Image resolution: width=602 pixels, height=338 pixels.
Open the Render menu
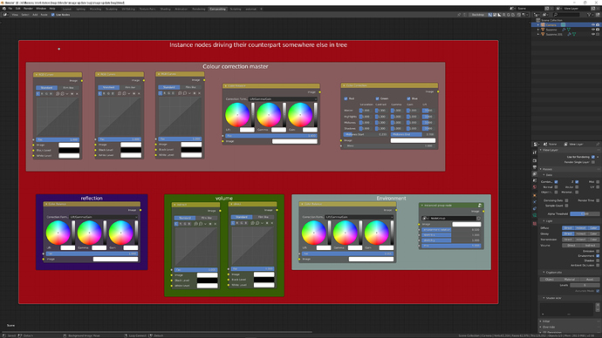[28, 9]
